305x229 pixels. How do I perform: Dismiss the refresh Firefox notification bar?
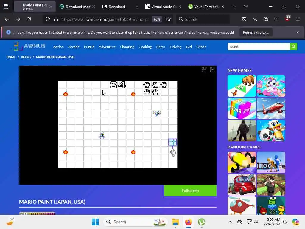[298, 32]
